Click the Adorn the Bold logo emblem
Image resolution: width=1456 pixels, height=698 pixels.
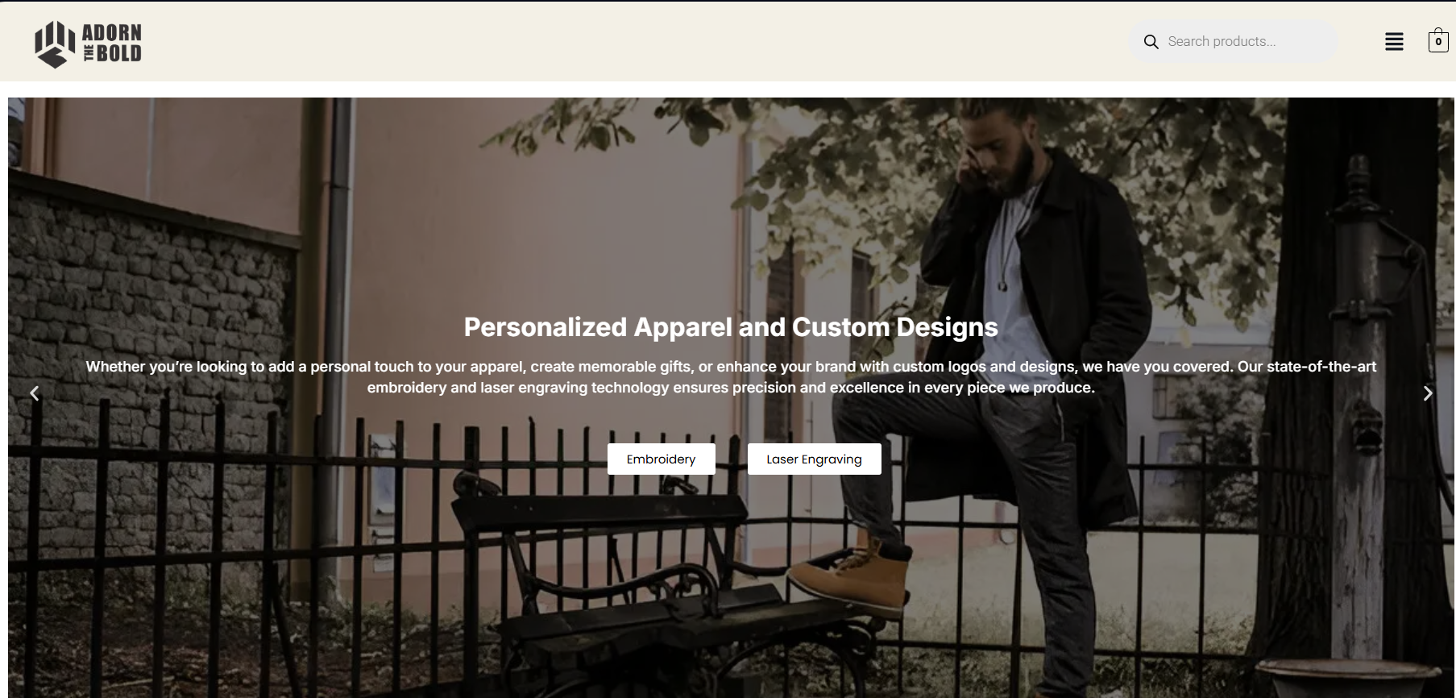(54, 44)
